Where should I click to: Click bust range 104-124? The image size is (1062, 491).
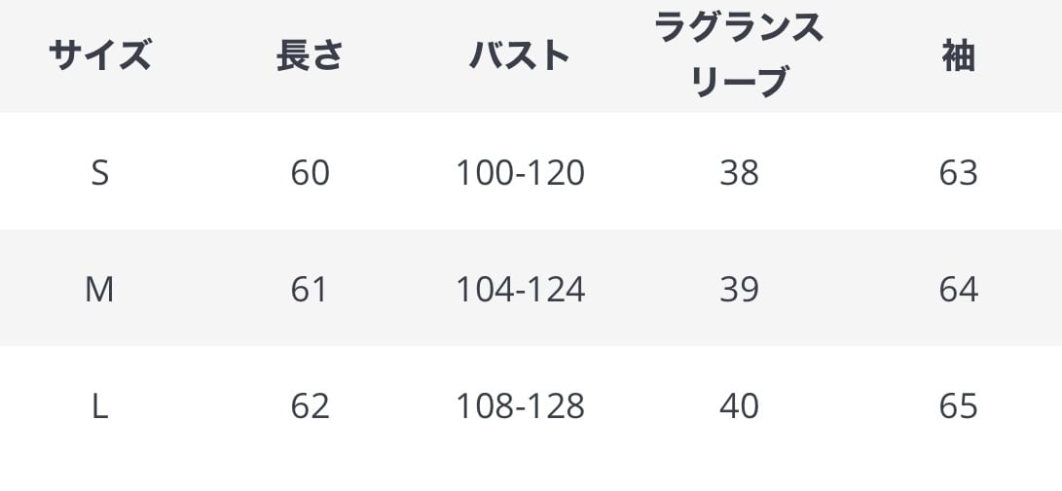click(520, 289)
